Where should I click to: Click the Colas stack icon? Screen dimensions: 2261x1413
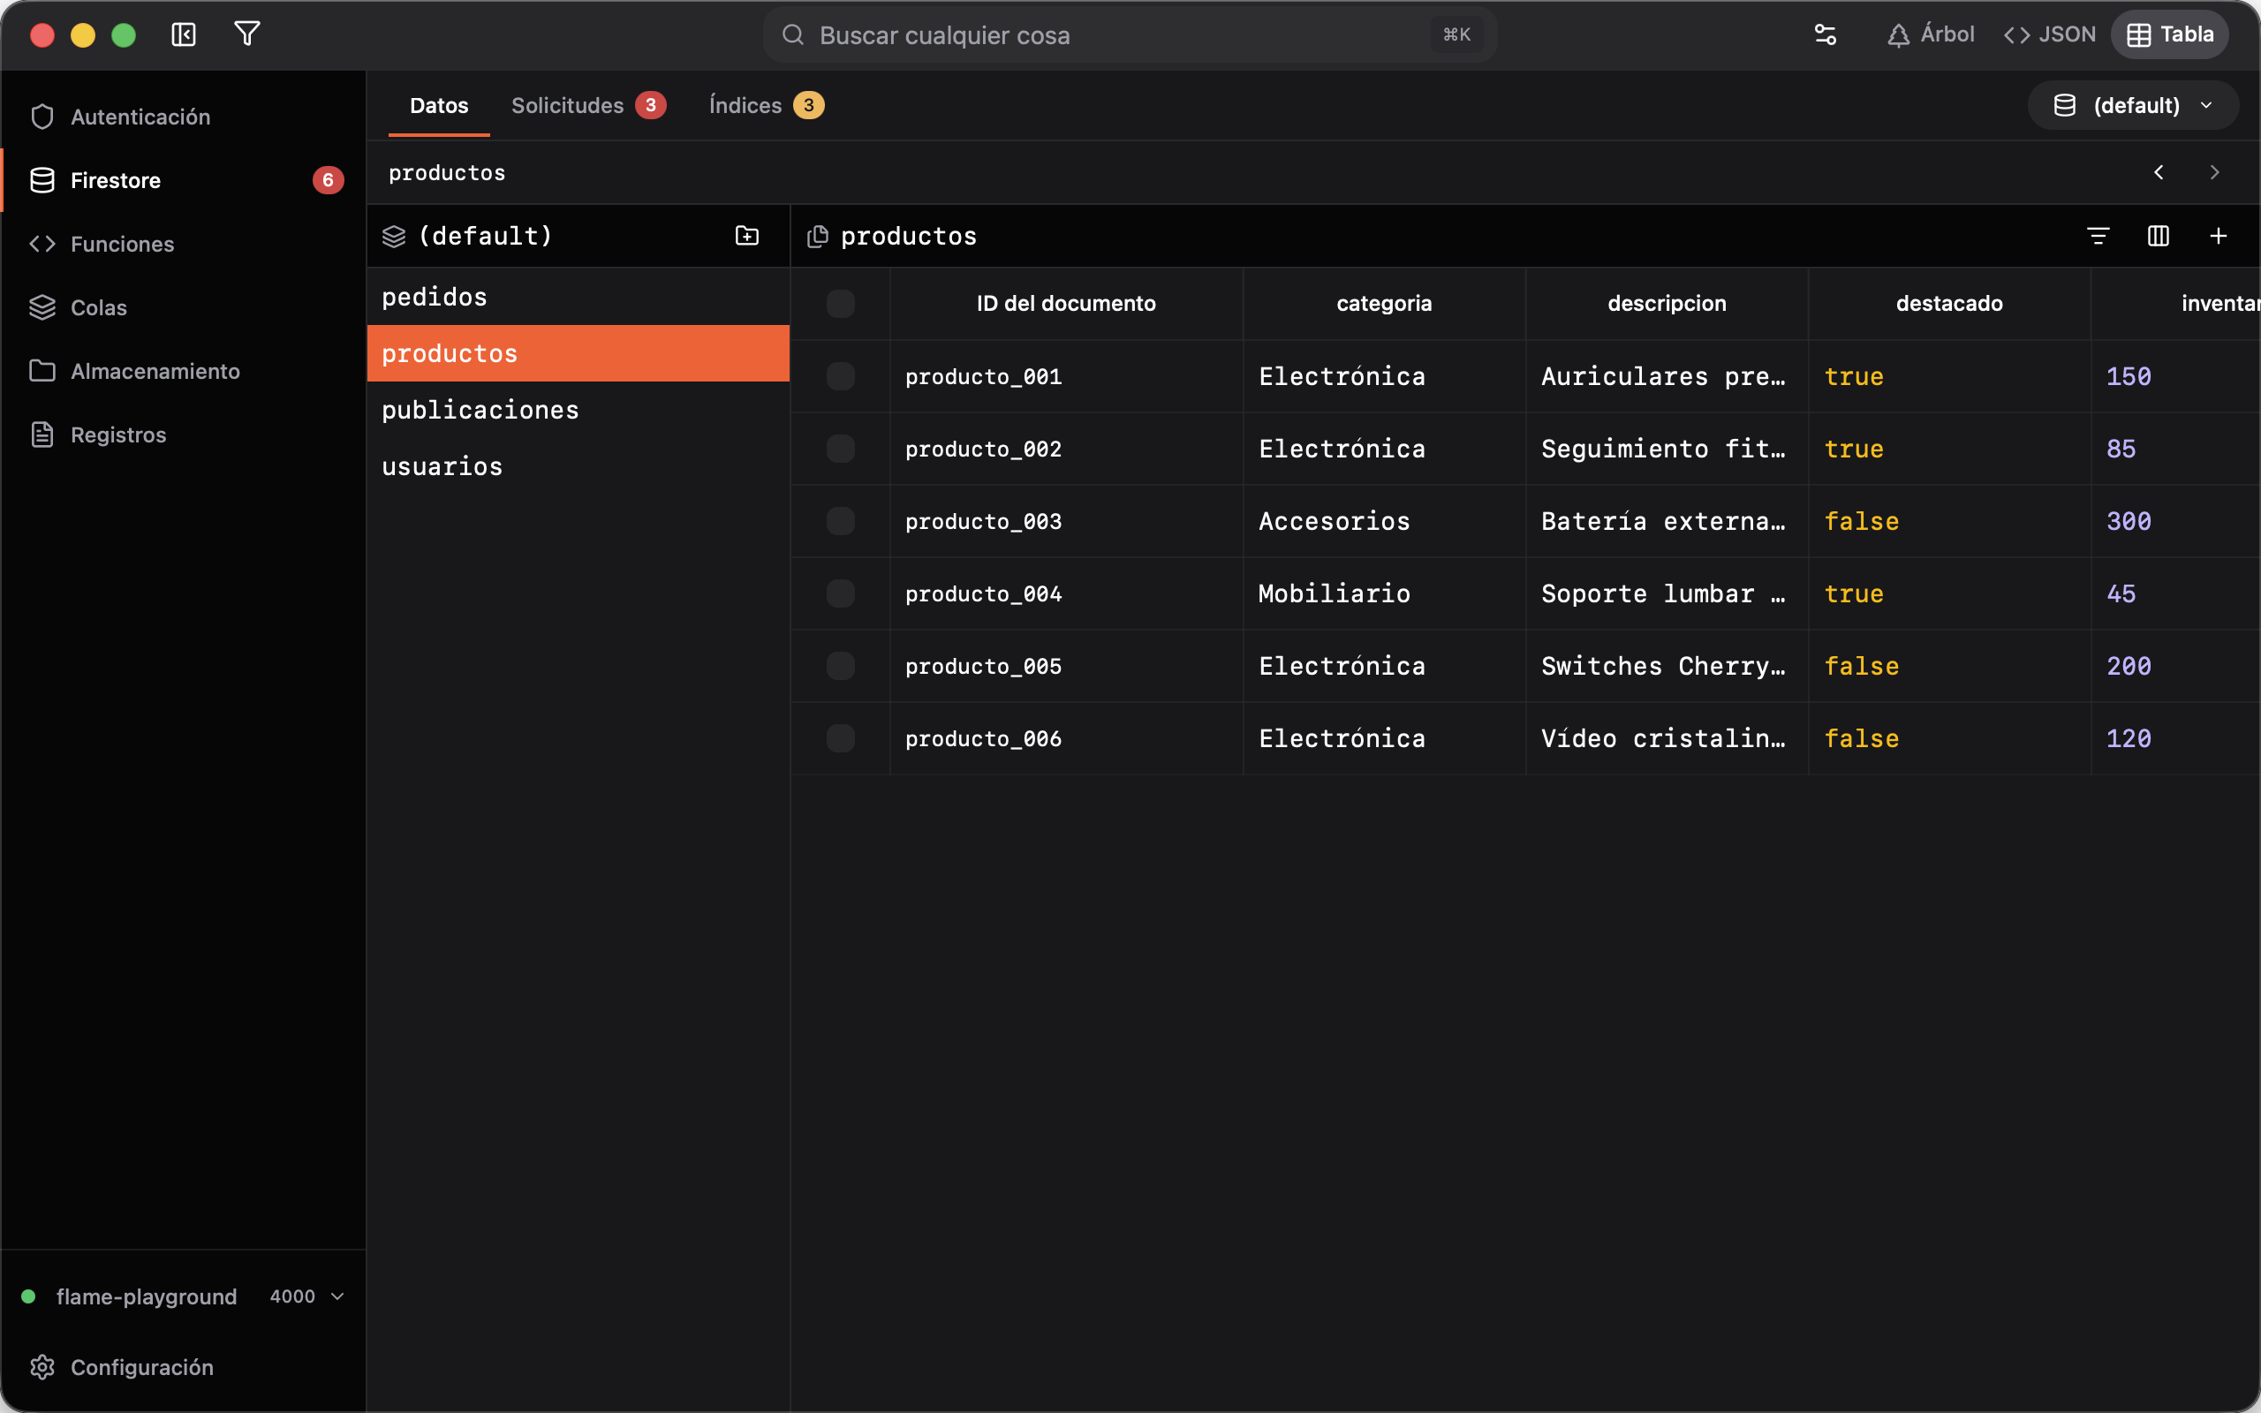pos(42,307)
